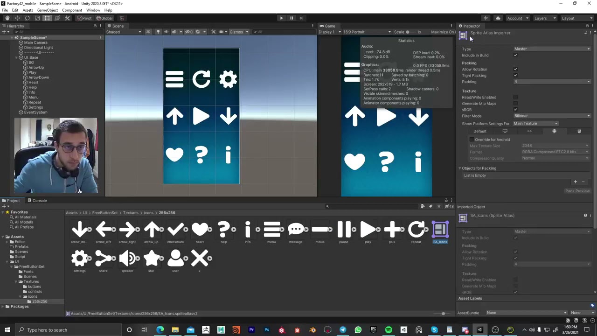Open the Scripts folder in Project
This screenshot has width=597, height=336.
[x=20, y=257]
